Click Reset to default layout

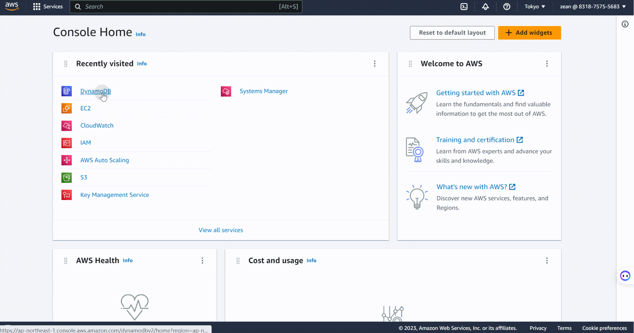[452, 33]
